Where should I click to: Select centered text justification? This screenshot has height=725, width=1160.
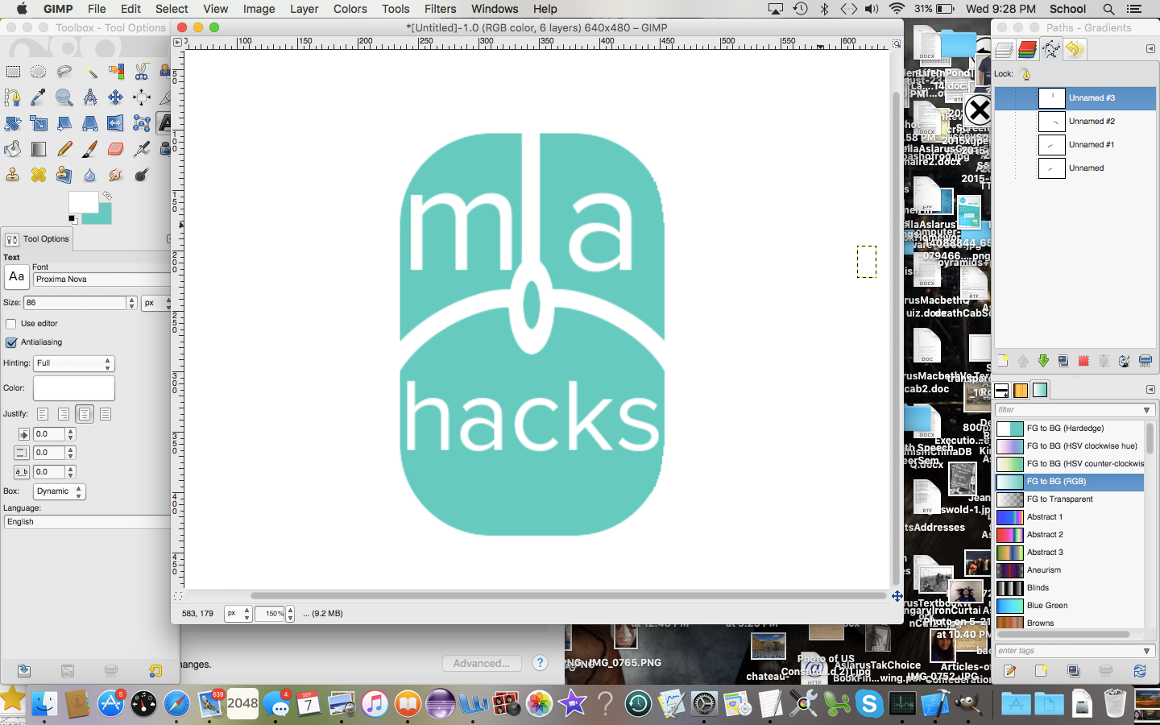coord(85,414)
